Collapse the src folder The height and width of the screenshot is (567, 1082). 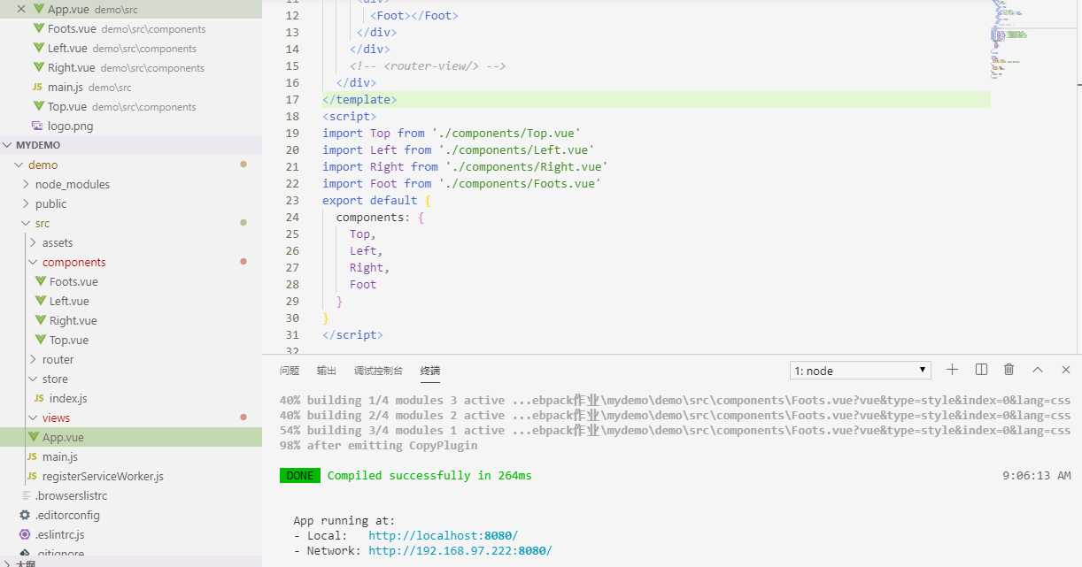coord(131,223)
